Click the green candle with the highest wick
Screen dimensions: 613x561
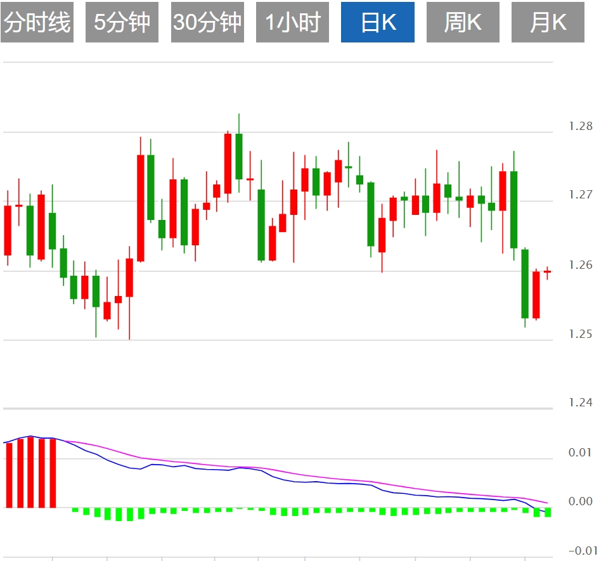click(x=239, y=156)
